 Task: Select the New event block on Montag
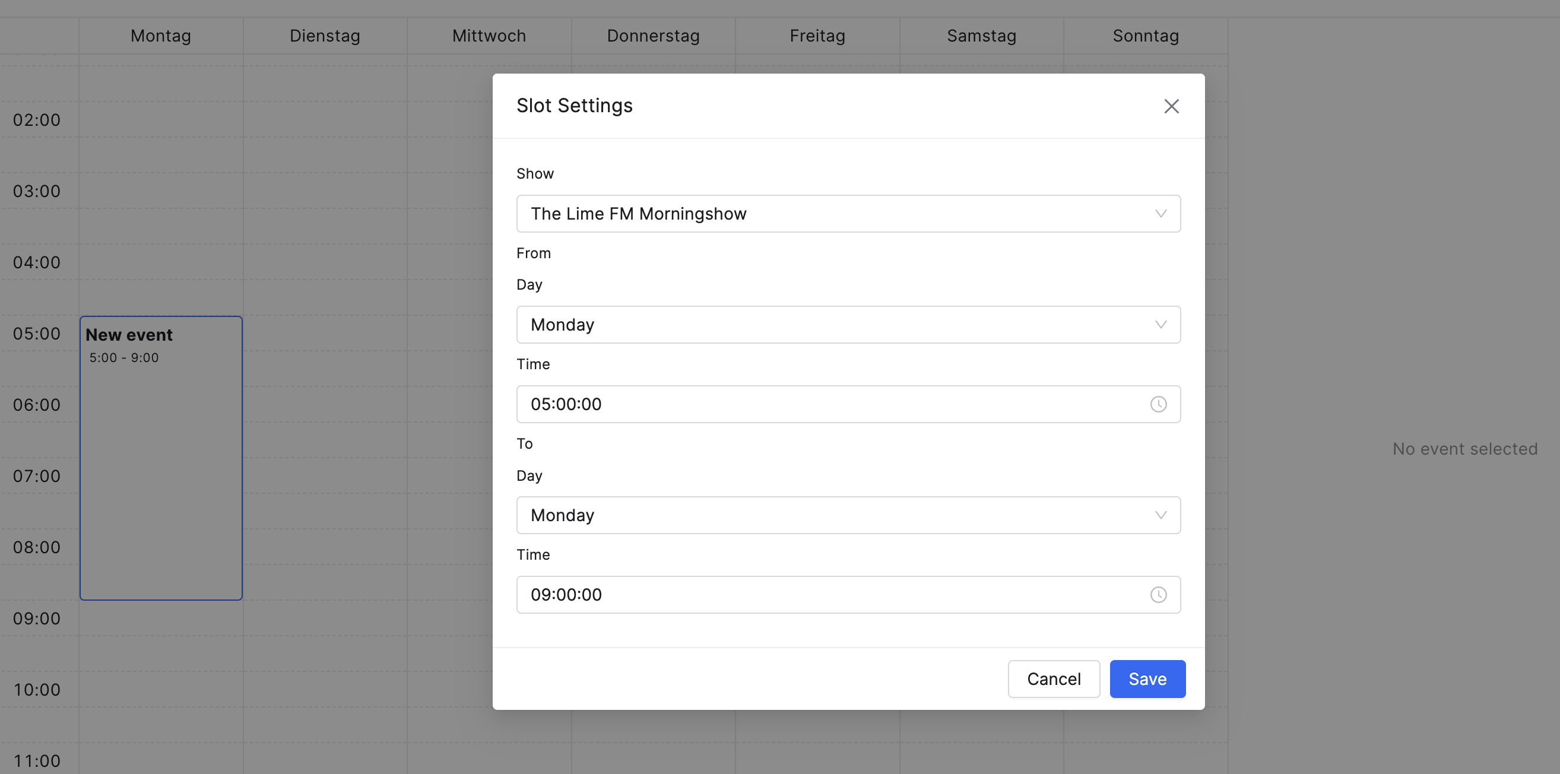(161, 458)
